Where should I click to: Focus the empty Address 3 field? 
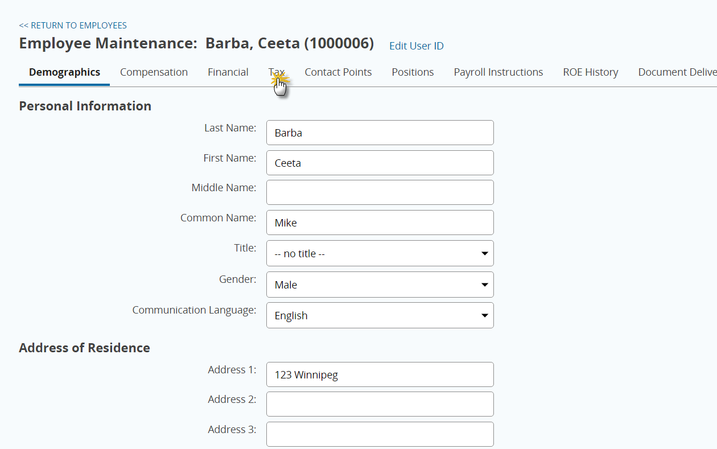380,434
